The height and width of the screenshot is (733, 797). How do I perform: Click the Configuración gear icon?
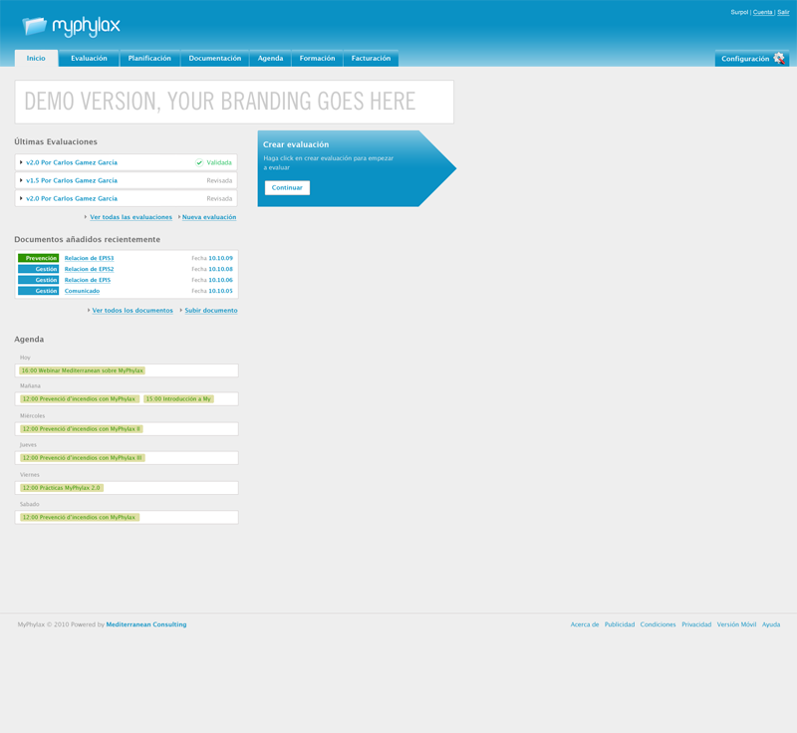point(778,59)
